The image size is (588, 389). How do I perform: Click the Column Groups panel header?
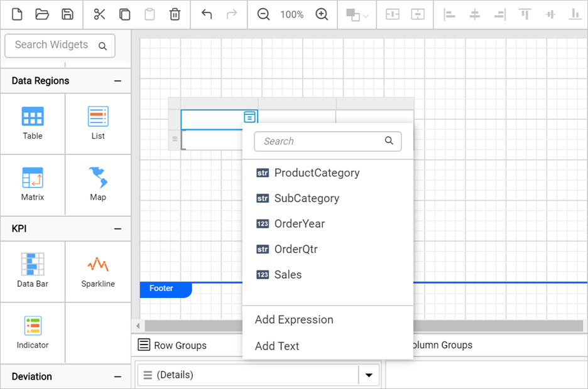click(442, 345)
